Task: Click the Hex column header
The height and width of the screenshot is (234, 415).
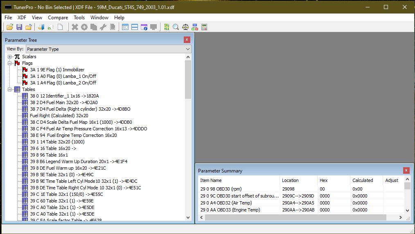Action: point(334,180)
